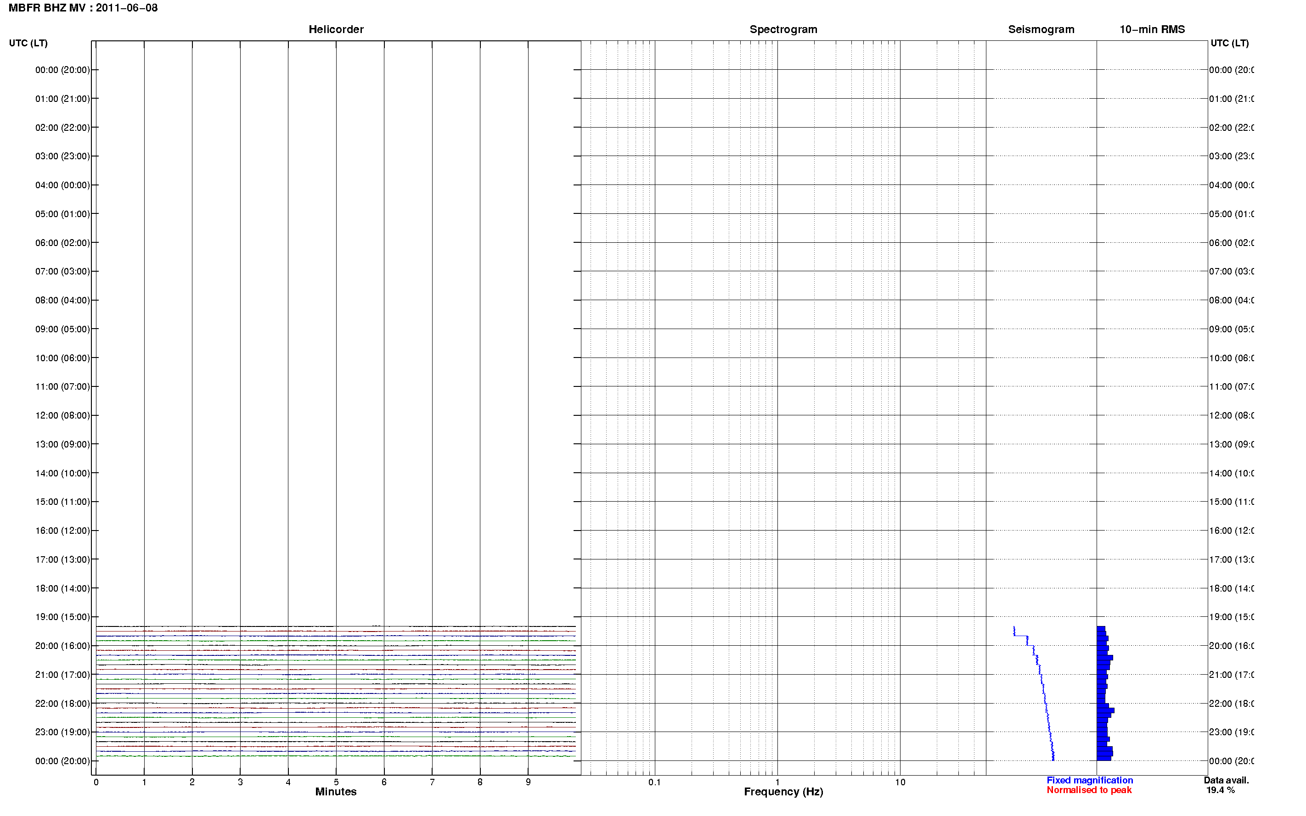Click the longest blue RMS bar just after 22:00
1306x816 pixels.
(1105, 711)
